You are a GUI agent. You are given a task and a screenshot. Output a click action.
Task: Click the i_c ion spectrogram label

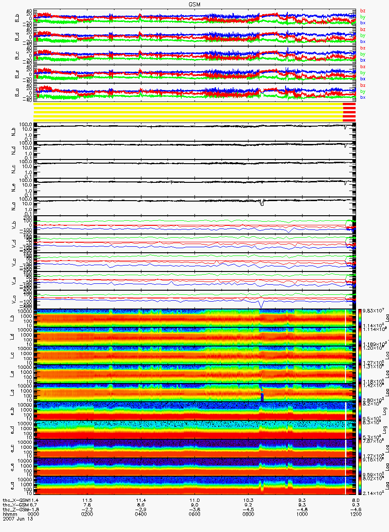tap(12, 355)
